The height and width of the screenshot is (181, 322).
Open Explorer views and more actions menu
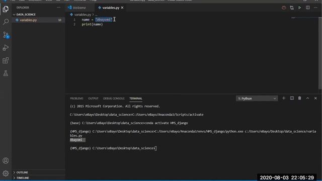(58, 8)
